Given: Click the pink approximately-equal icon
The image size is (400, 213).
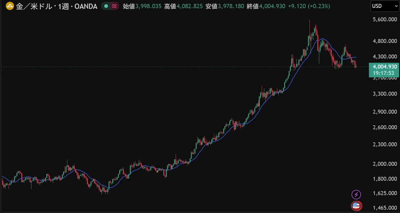Looking at the screenshot, I should pos(115,6).
